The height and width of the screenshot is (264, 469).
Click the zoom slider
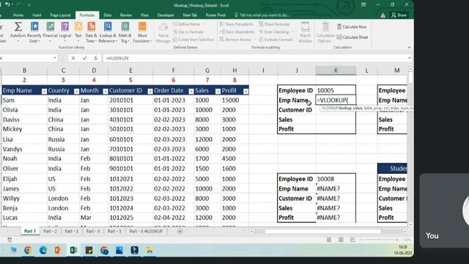(379, 240)
